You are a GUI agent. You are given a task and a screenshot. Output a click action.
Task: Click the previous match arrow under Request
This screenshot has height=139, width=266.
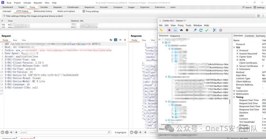pyautogui.click(x=12, y=132)
